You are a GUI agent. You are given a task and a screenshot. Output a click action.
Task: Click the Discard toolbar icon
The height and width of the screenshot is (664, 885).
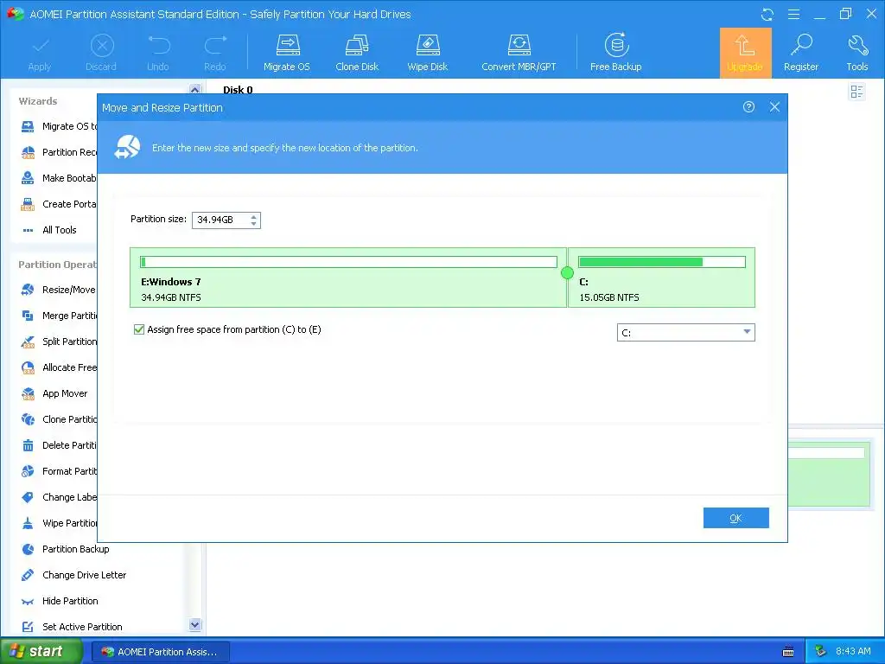point(102,53)
